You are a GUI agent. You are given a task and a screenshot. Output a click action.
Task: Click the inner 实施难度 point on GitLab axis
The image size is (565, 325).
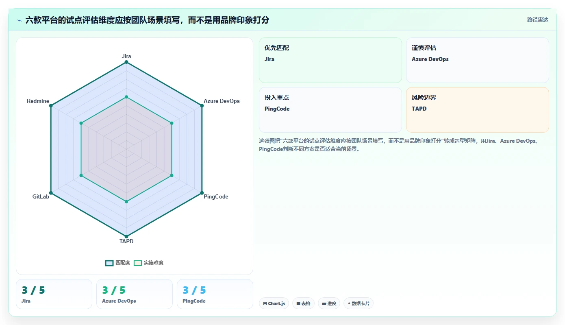click(x=81, y=175)
